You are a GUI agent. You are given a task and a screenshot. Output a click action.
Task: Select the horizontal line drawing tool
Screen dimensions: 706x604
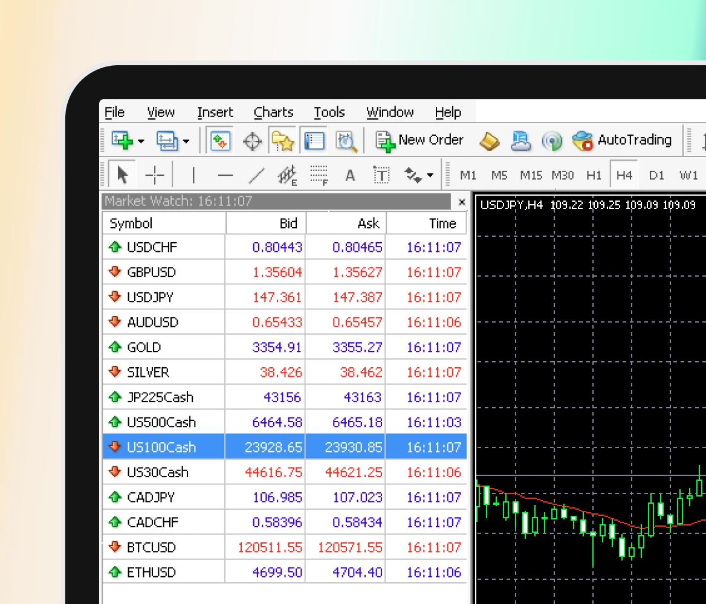pyautogui.click(x=224, y=175)
